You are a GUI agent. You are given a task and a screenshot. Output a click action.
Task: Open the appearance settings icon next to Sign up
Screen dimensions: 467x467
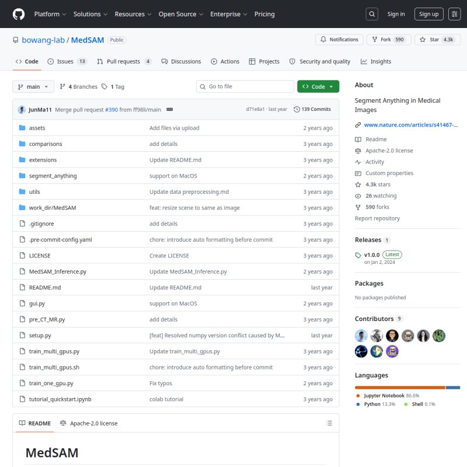tap(454, 14)
